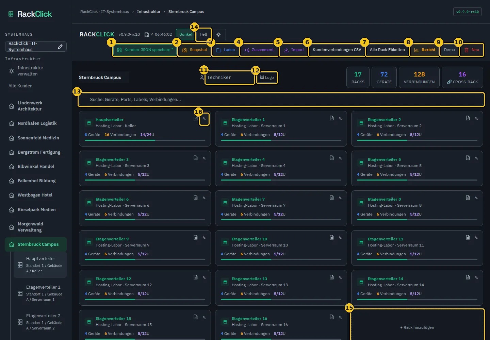The image size is (490, 340).
Task: Click home icon beside Sonnenfeld Medizin
Action: 12,138
